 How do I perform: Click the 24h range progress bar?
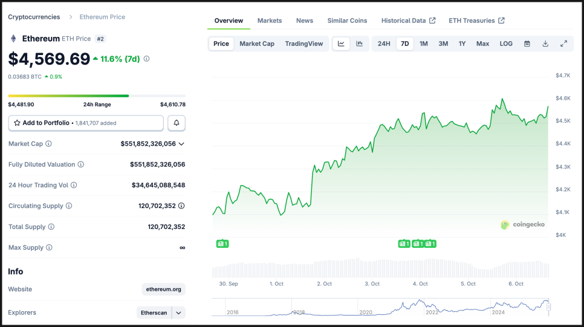[x=97, y=96]
